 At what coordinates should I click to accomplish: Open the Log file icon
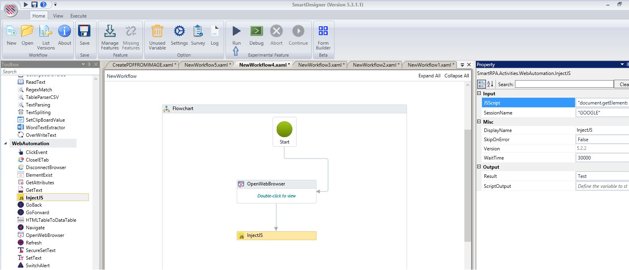tap(214, 32)
